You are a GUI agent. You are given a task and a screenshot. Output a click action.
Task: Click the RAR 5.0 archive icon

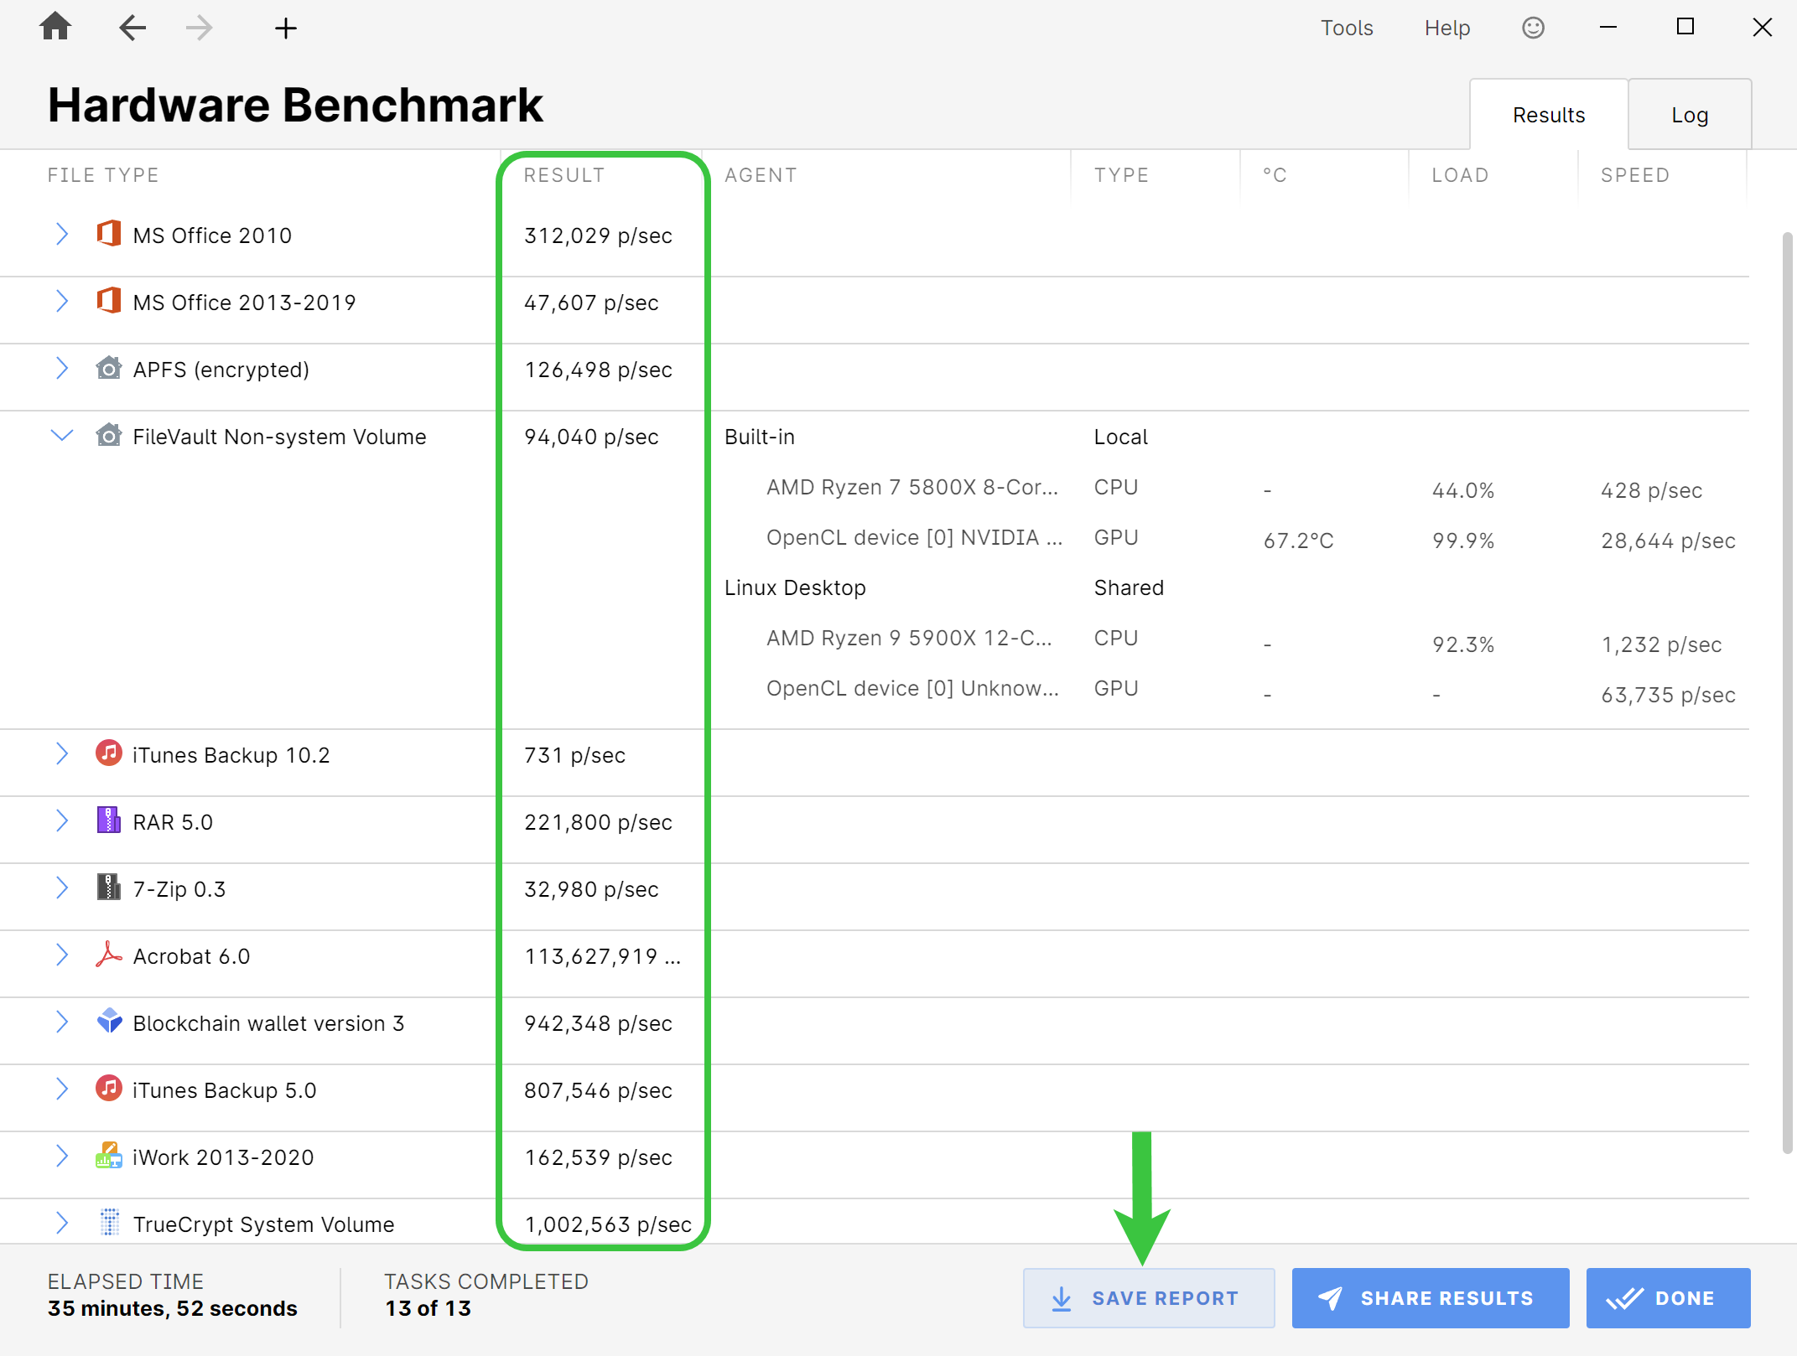pos(109,820)
